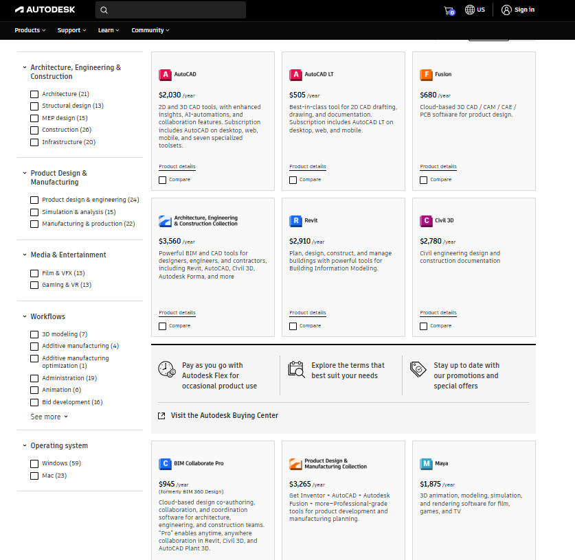The height and width of the screenshot is (560, 575).
Task: Collapse Architecture, Engineering & Construction section
Action: point(25,67)
